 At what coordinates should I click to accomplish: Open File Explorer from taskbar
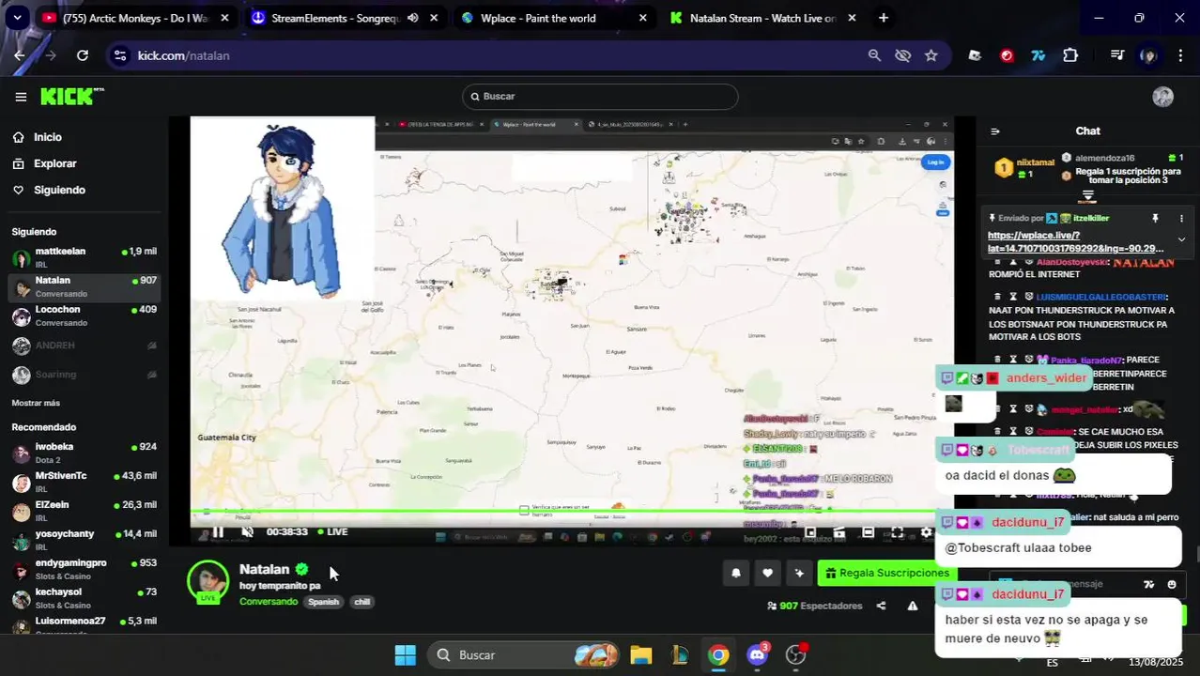(640, 654)
